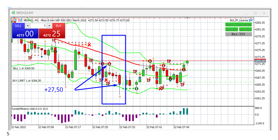Image resolution: width=278 pixels, height=140 pixels.
Task: Increase trade volume with the up arrow
Action: (x=50, y=26)
